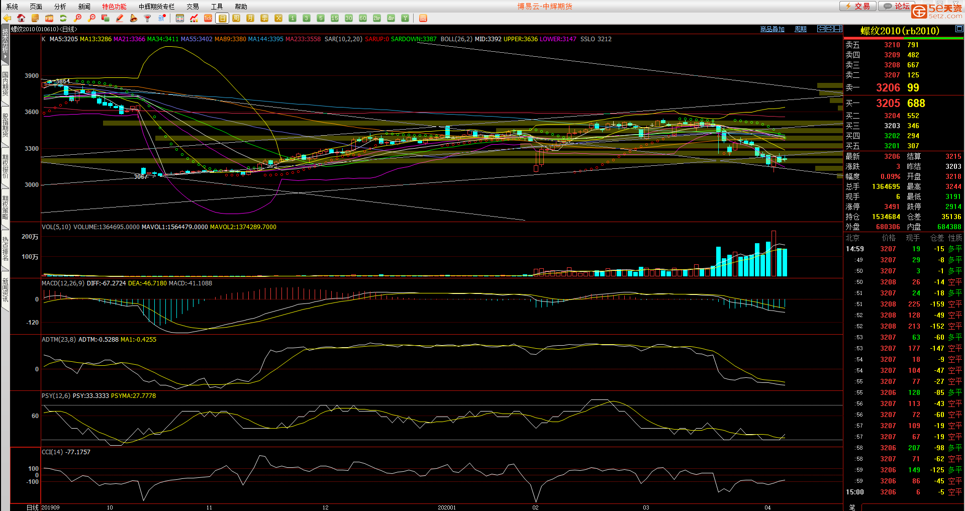This screenshot has width=965, height=511.
Task: Select the 新闻资讯 side tab
Action: (5, 290)
